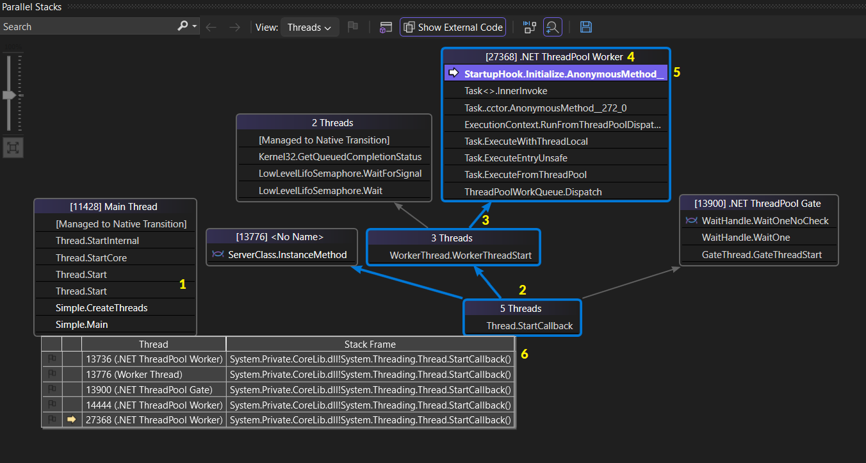Click Thread.StartCallback frame
The height and width of the screenshot is (463, 866).
pyautogui.click(x=530, y=326)
